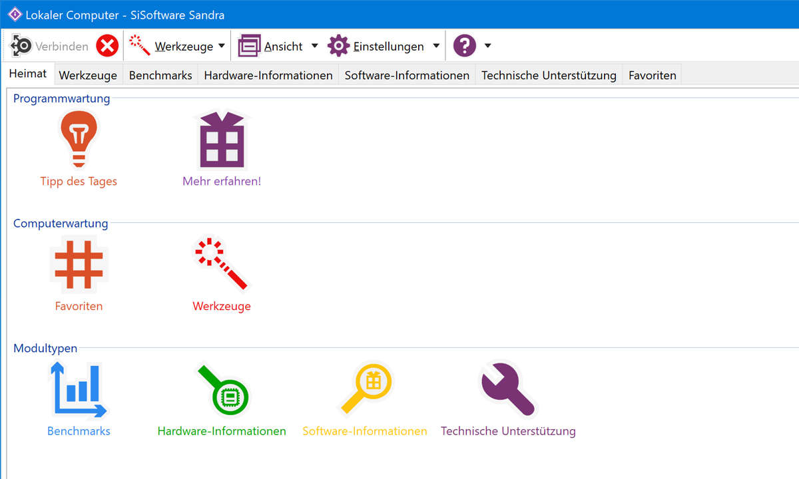Screen dimensions: 799x479
Task: Switch to the Technische Unterstützung tab
Action: click(x=549, y=75)
